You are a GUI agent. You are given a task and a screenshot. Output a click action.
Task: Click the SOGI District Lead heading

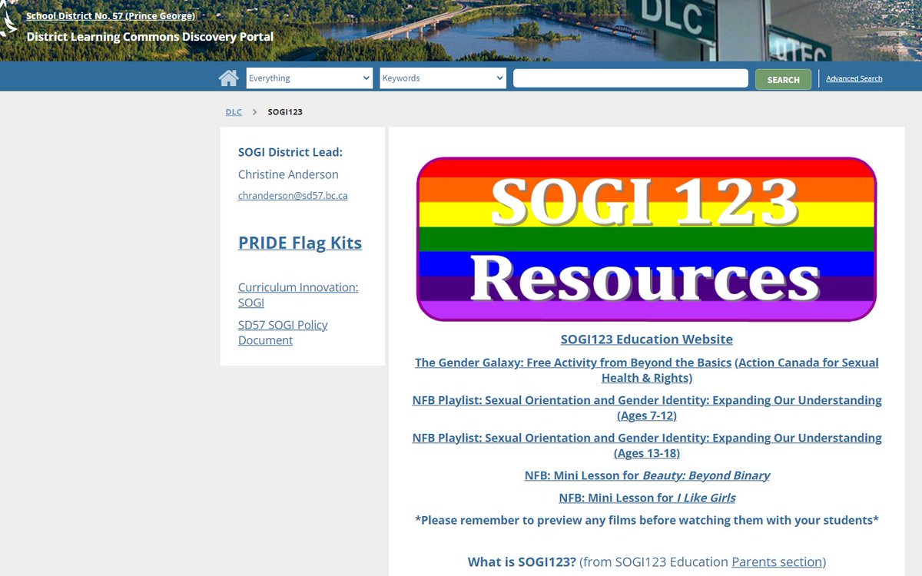(290, 152)
